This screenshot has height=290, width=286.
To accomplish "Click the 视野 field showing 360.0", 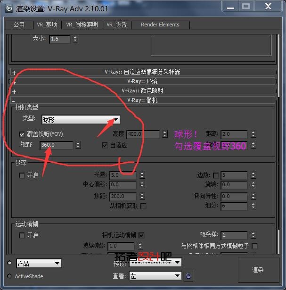I will (x=57, y=145).
